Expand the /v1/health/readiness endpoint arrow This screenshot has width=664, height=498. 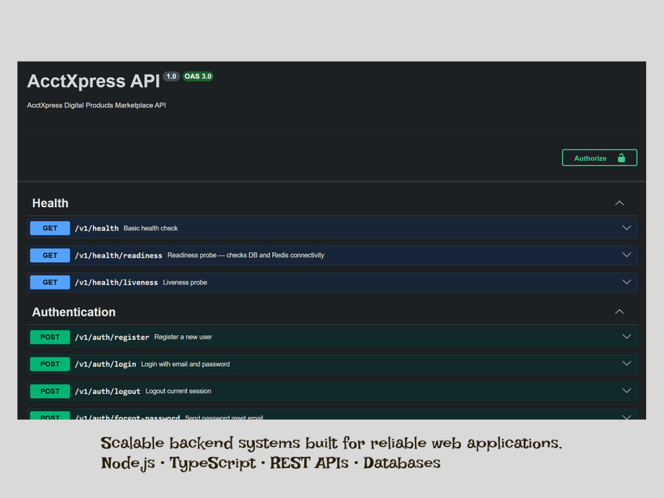pos(627,255)
